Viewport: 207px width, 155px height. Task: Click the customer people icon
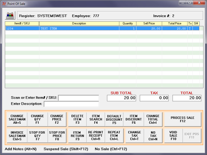click(10, 16)
